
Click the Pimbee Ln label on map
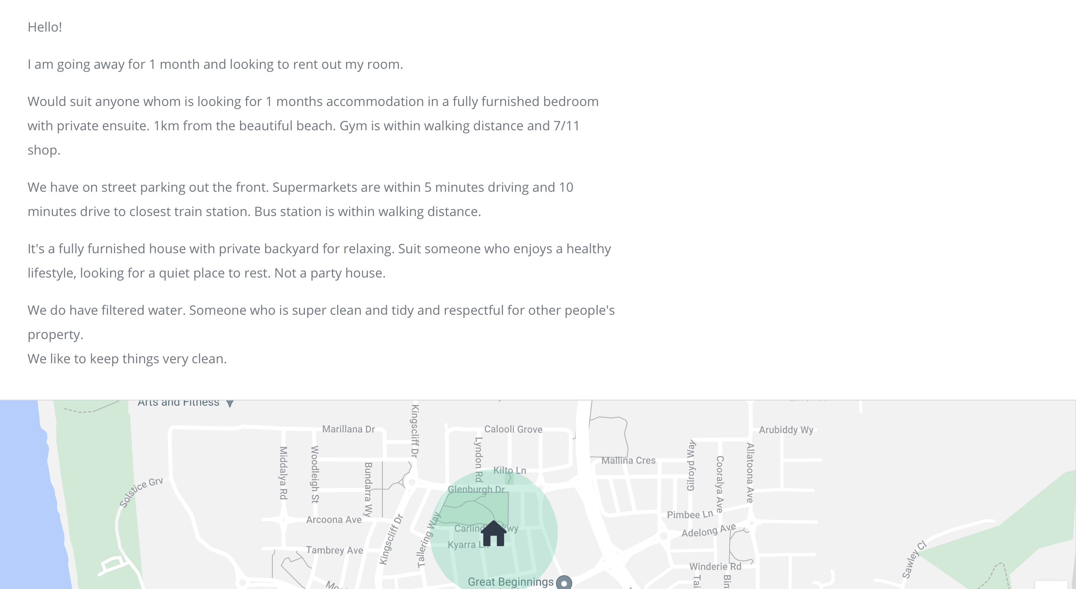point(690,515)
